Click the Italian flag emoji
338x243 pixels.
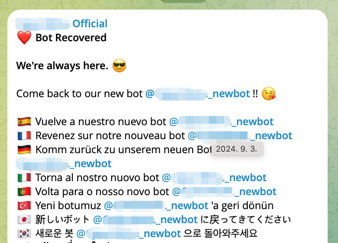(24, 178)
